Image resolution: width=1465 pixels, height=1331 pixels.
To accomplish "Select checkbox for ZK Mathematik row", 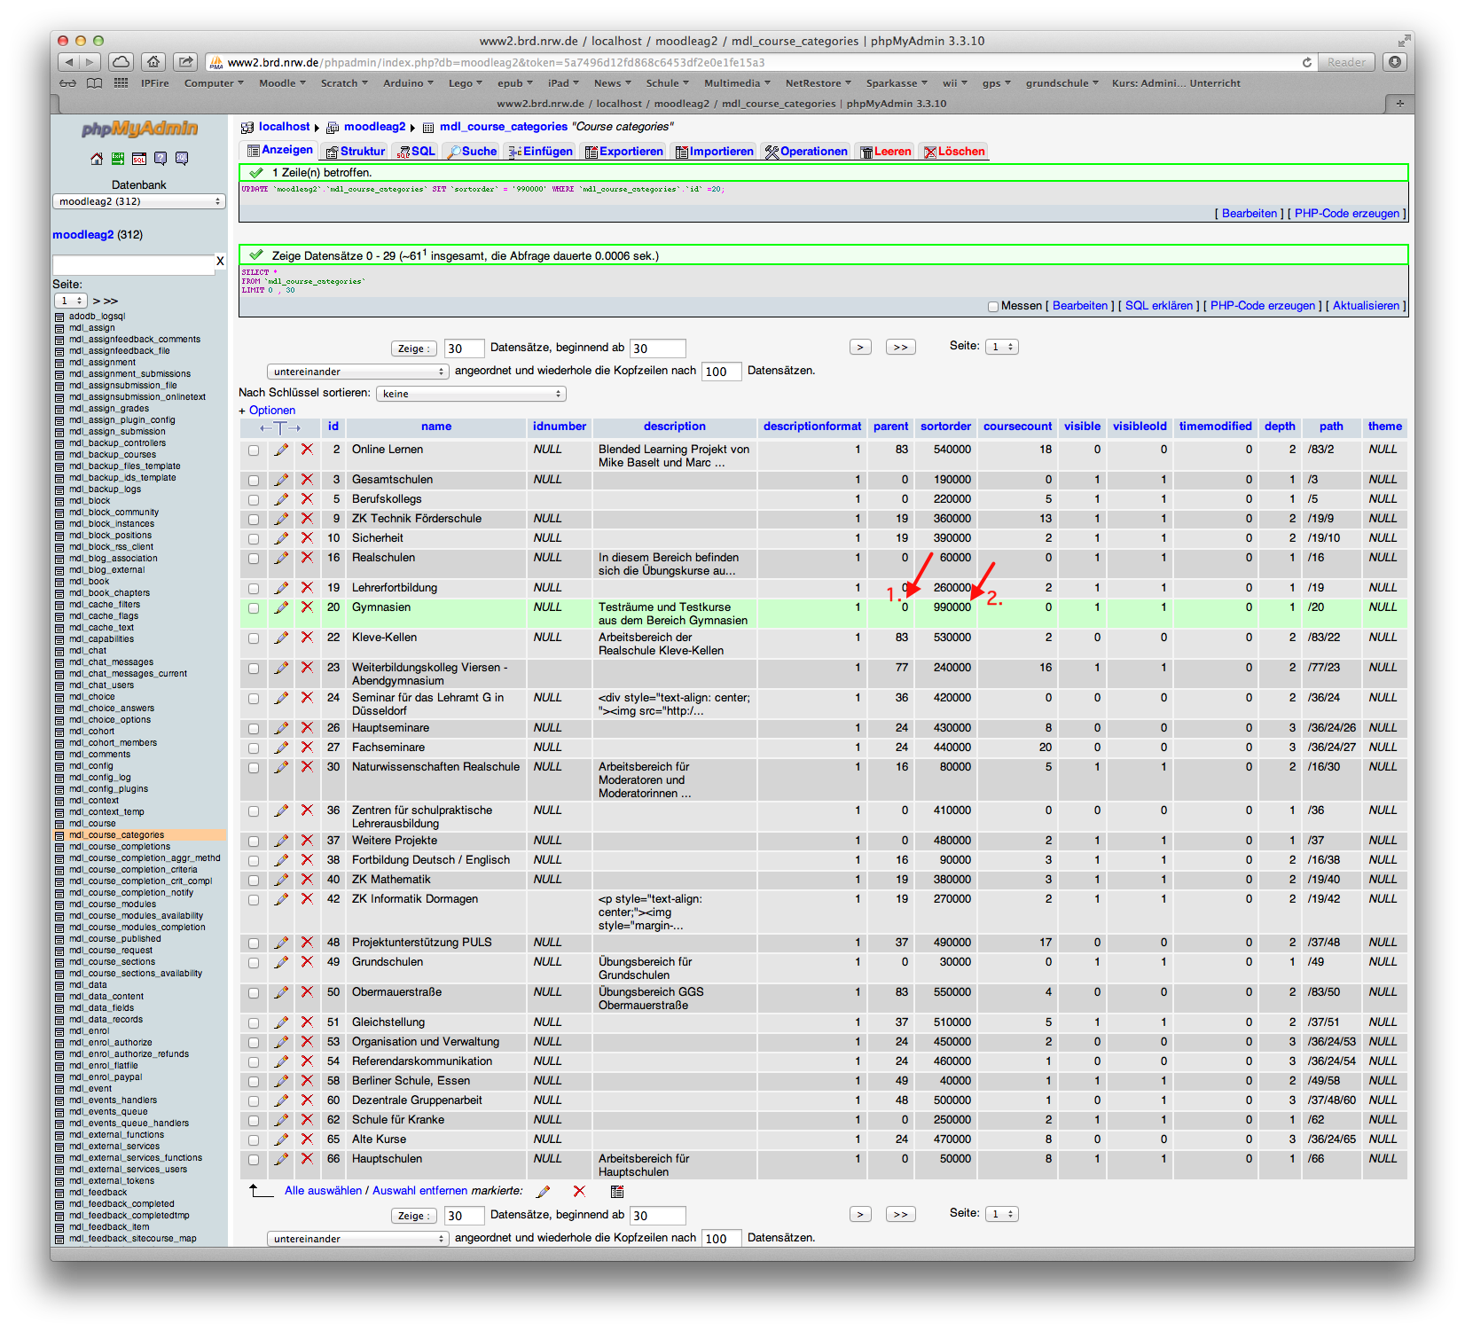I will click(254, 881).
